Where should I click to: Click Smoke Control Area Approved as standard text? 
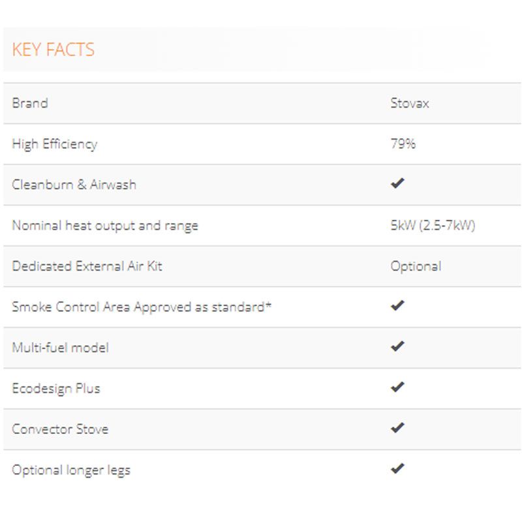tap(141, 307)
